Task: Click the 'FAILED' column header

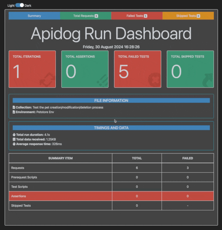Action: pyautogui.click(x=188, y=158)
